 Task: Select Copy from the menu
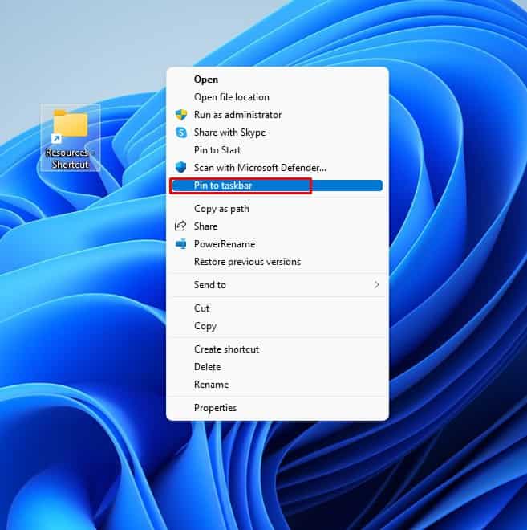click(x=278, y=326)
